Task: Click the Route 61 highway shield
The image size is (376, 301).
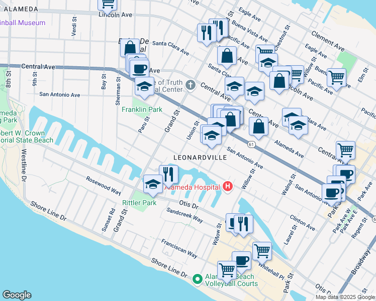Action: [251, 144]
